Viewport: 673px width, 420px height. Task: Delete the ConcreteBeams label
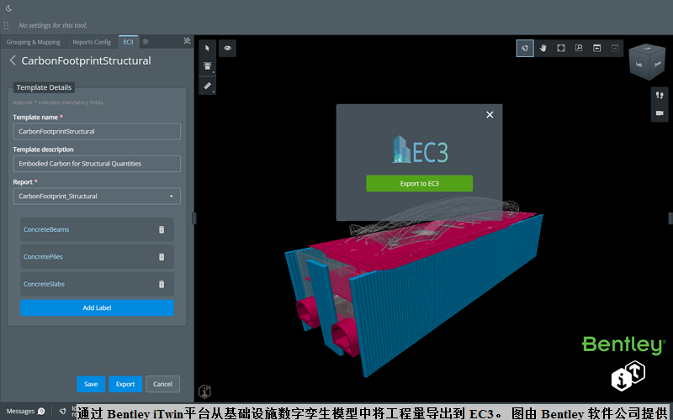click(162, 229)
